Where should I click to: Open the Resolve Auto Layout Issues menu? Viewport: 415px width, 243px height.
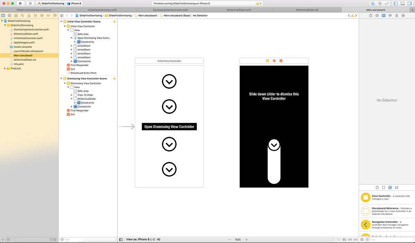click(356, 239)
